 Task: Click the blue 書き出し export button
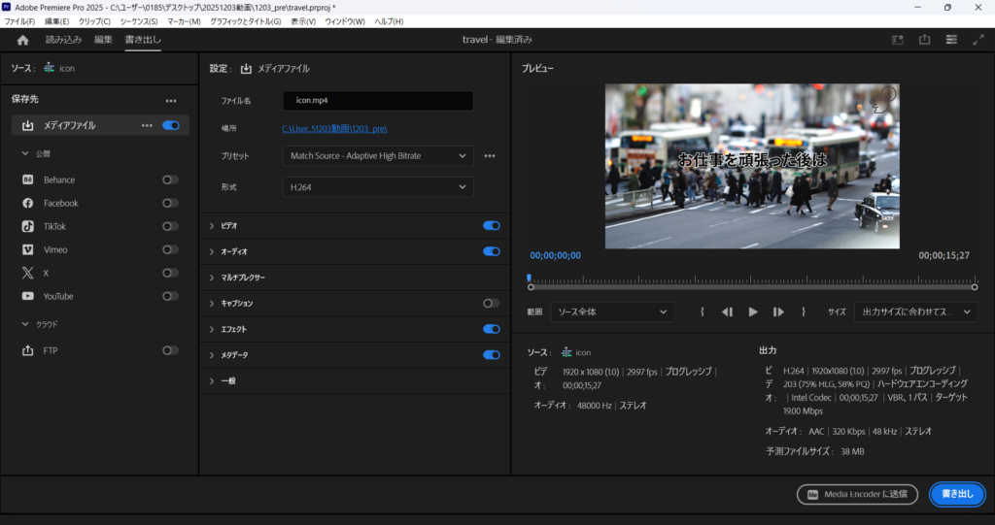[x=956, y=494]
